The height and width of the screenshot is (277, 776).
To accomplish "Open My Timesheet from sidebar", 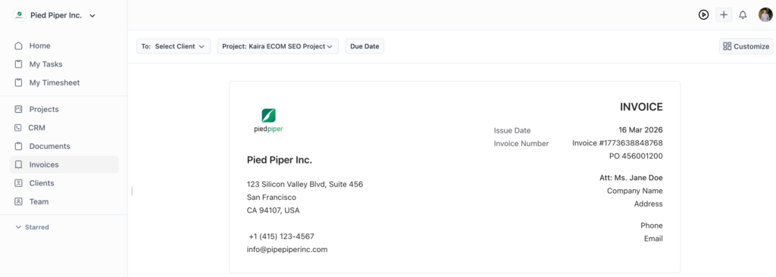I will point(55,82).
